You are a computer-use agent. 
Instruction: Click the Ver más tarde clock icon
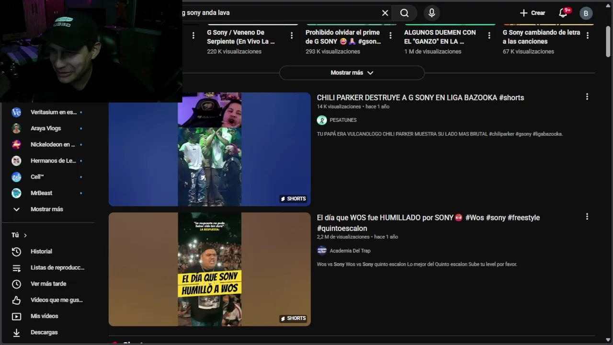point(16,284)
